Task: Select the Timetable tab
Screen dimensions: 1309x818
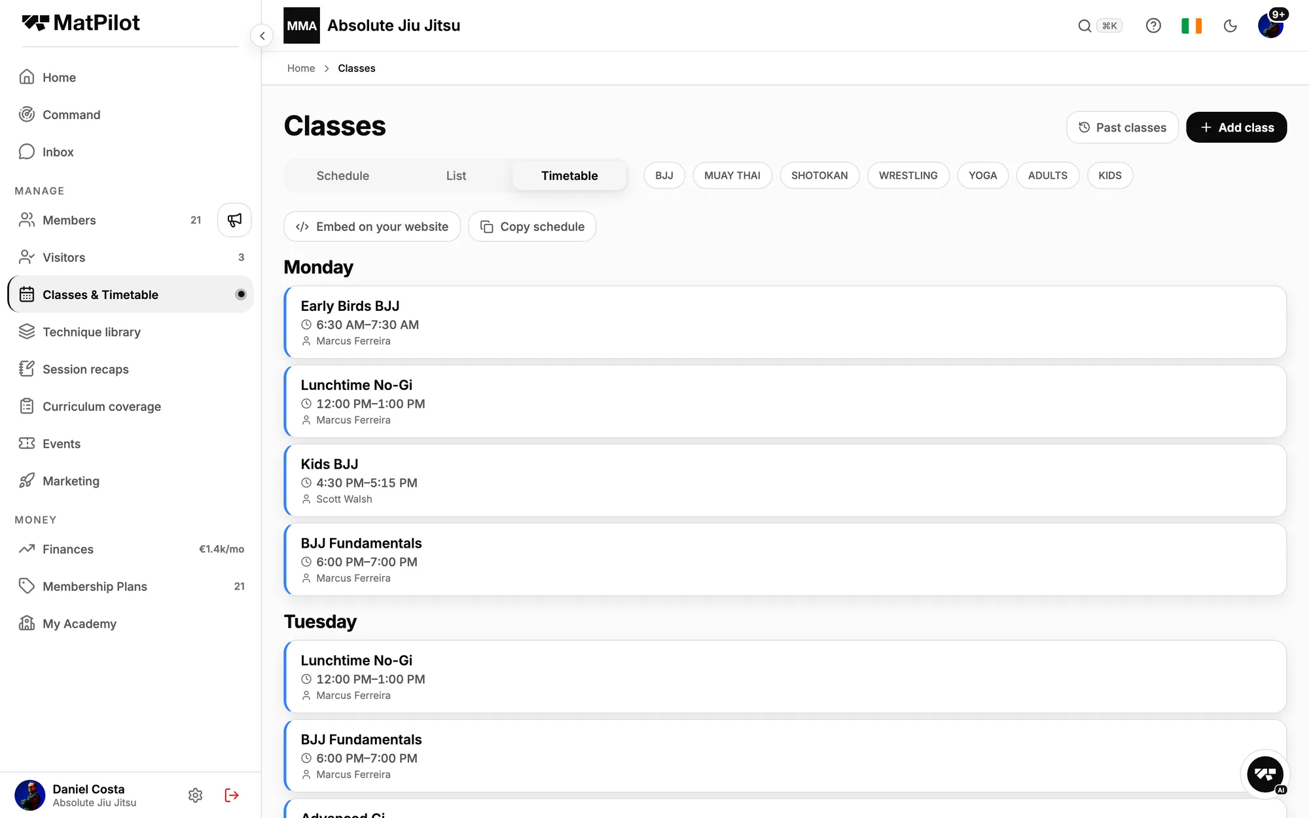Action: 569,175
